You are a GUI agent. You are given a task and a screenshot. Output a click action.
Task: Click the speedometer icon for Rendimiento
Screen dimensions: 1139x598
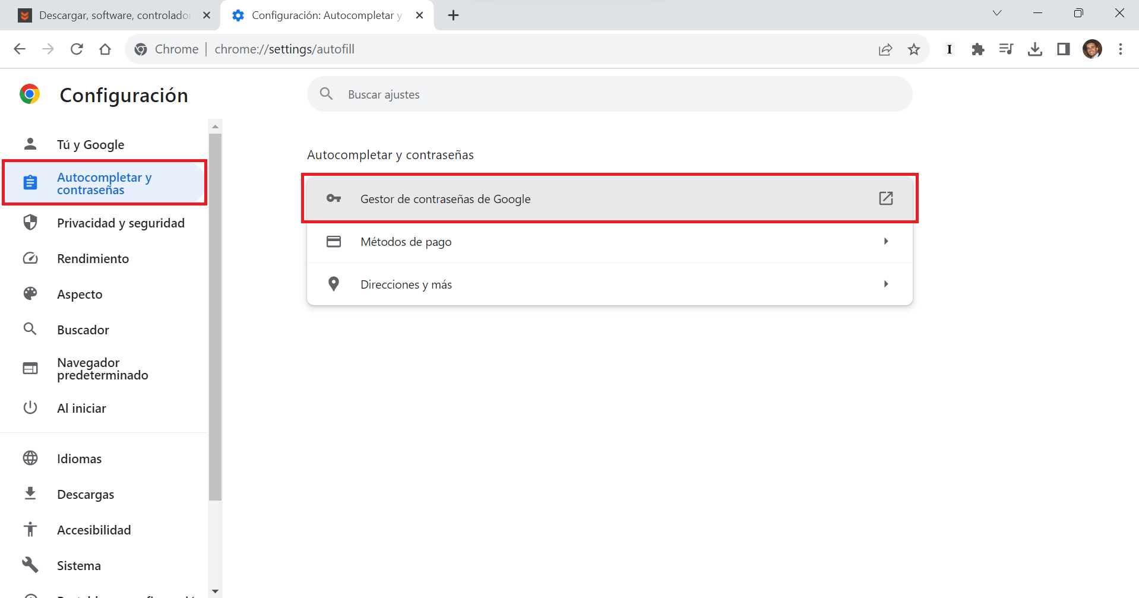[30, 258]
